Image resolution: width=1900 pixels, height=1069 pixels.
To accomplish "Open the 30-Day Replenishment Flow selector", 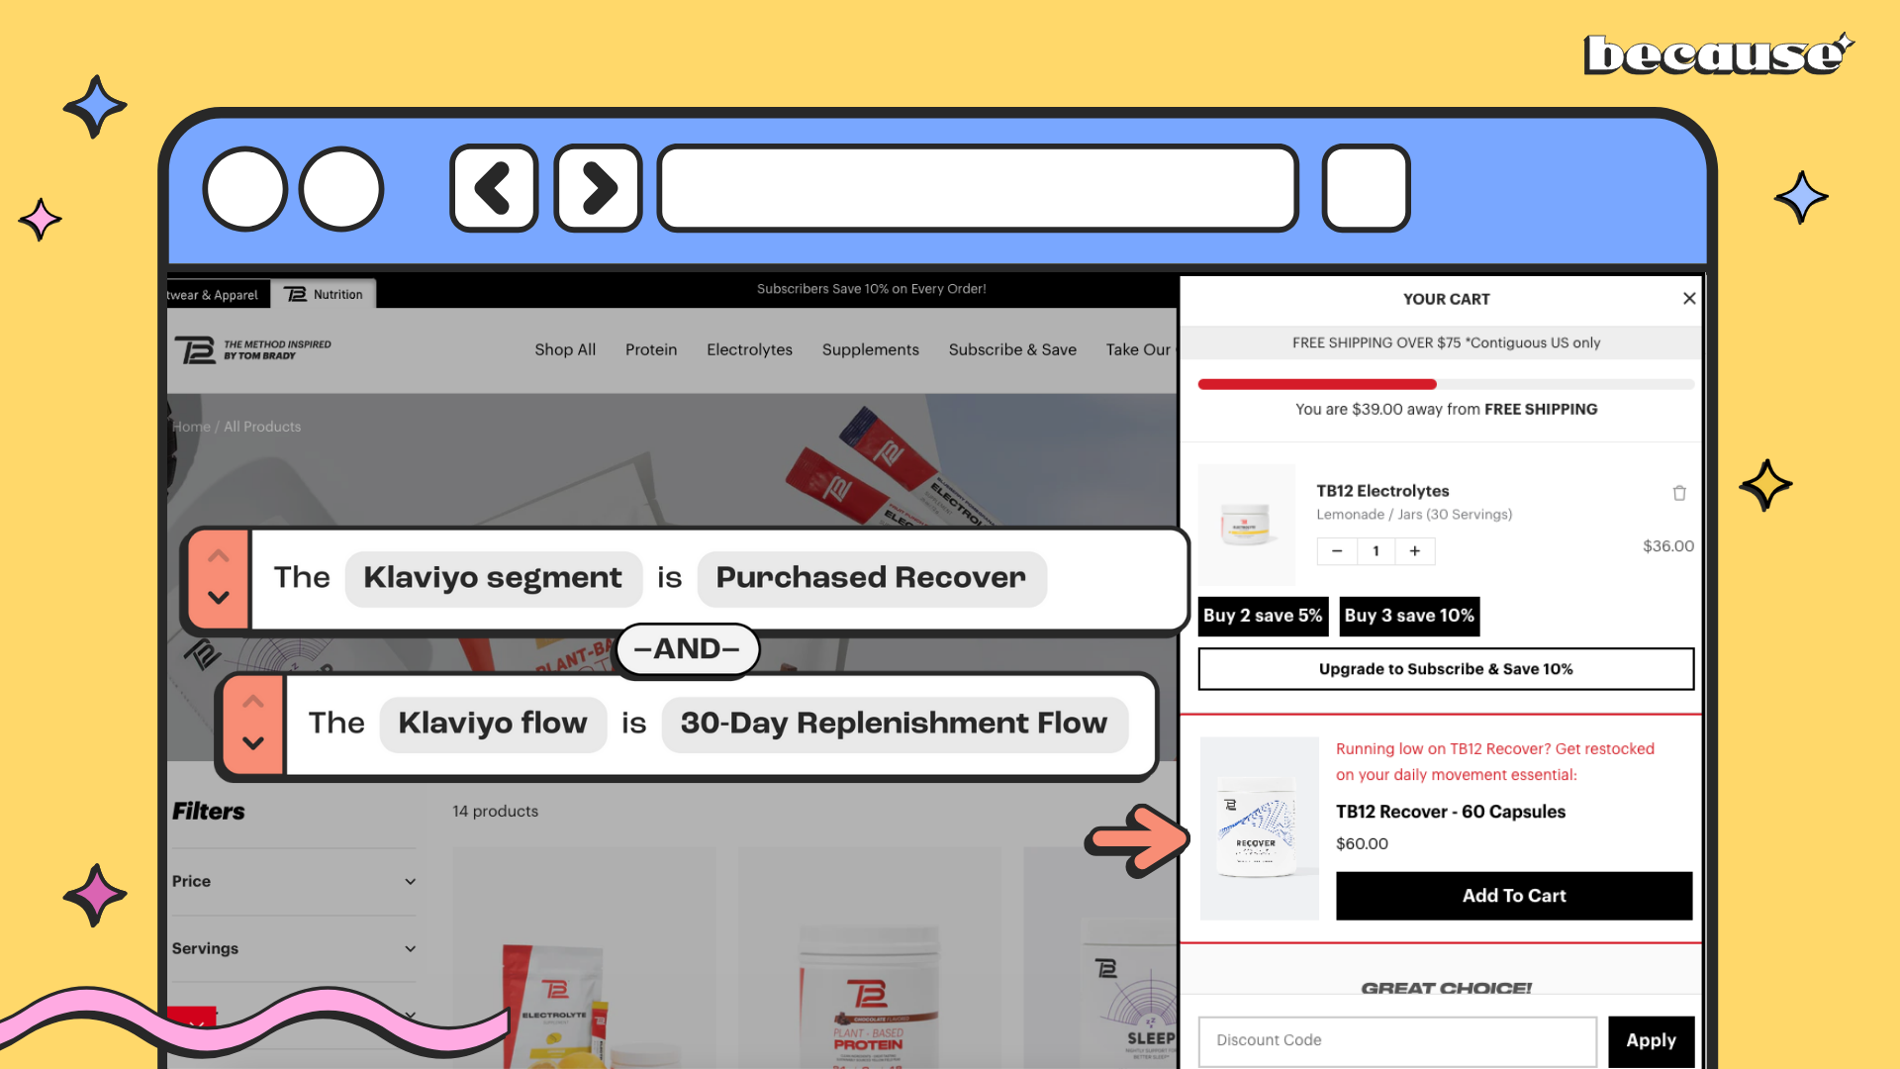I will [894, 724].
